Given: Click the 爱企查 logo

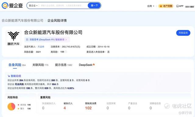Looking at the screenshot, I should click(x=12, y=5).
